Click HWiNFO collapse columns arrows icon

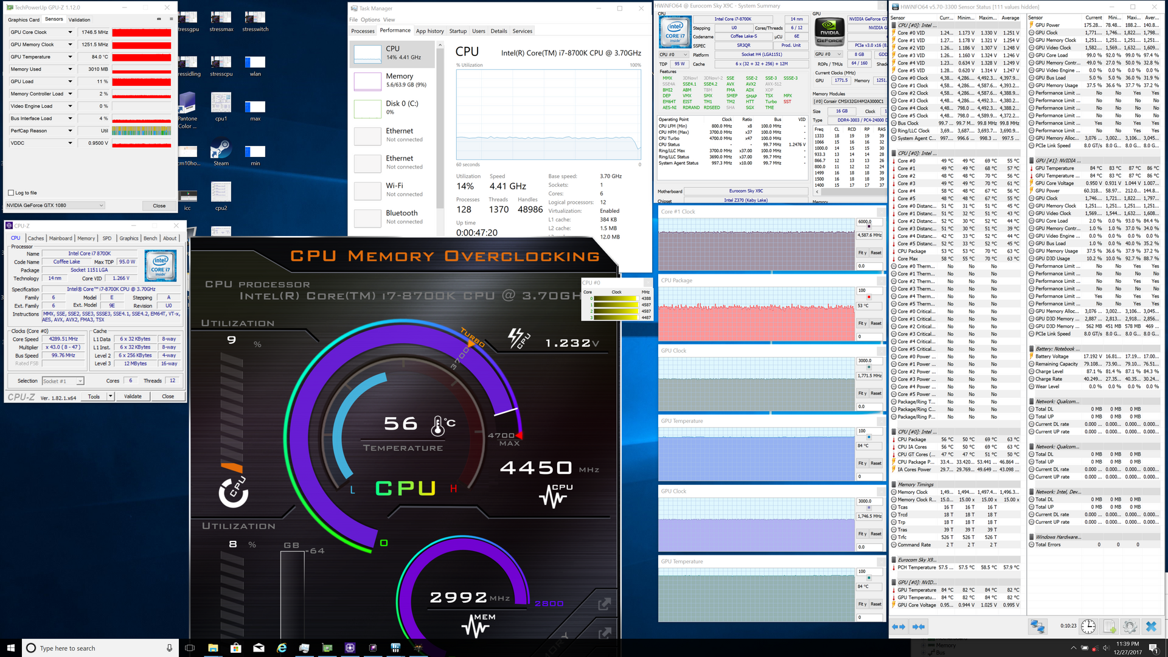919,626
